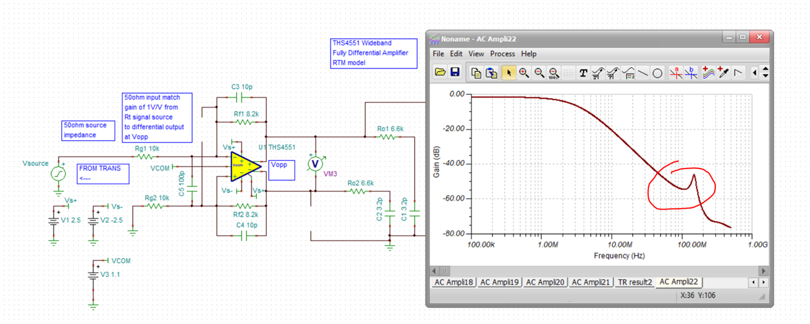Image resolution: width=810 pixels, height=324 pixels.
Task: Click toolbar scroll left arrow
Action: pyautogui.click(x=755, y=72)
